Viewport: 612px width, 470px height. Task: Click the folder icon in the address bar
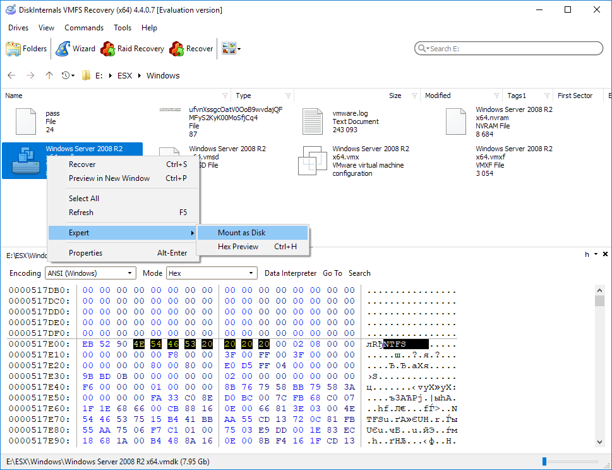click(86, 75)
